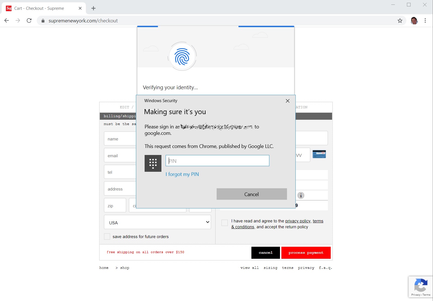This screenshot has height=301, width=433.
Task: Click the credit card CVV help icon
Action: 319,154
